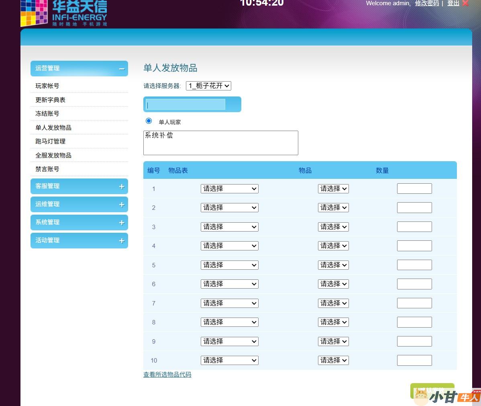Click the 数量 field in row 2
The height and width of the screenshot is (406, 481).
[414, 207]
